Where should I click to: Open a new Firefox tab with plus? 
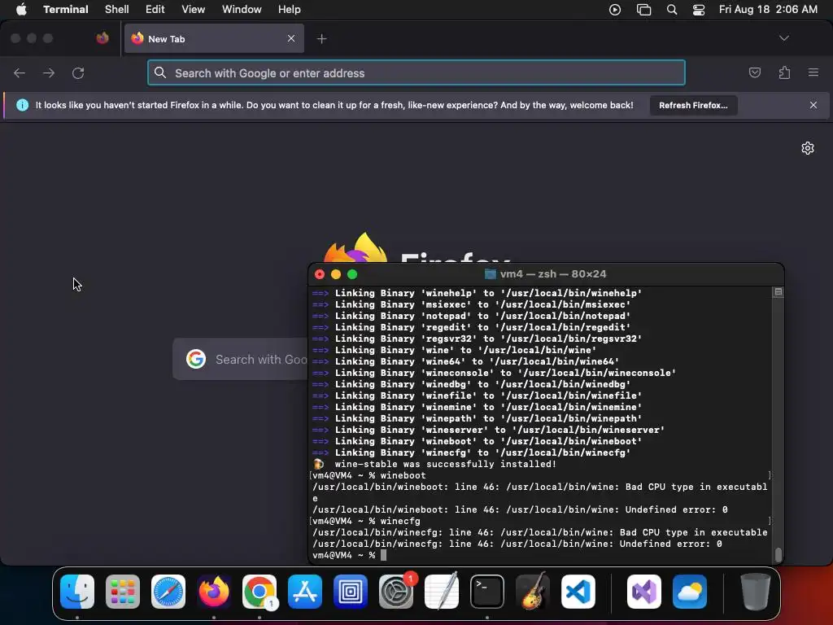click(321, 39)
